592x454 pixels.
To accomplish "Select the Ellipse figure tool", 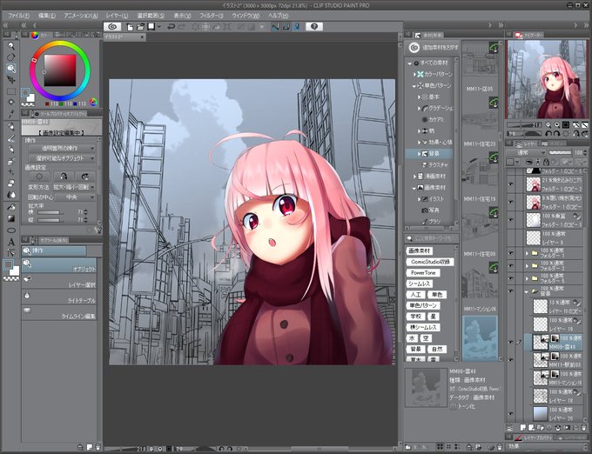I will (11, 230).
